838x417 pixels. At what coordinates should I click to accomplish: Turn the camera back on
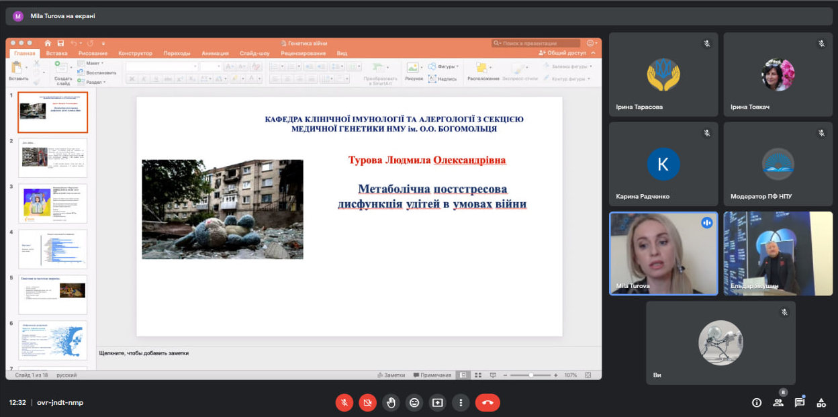367,402
